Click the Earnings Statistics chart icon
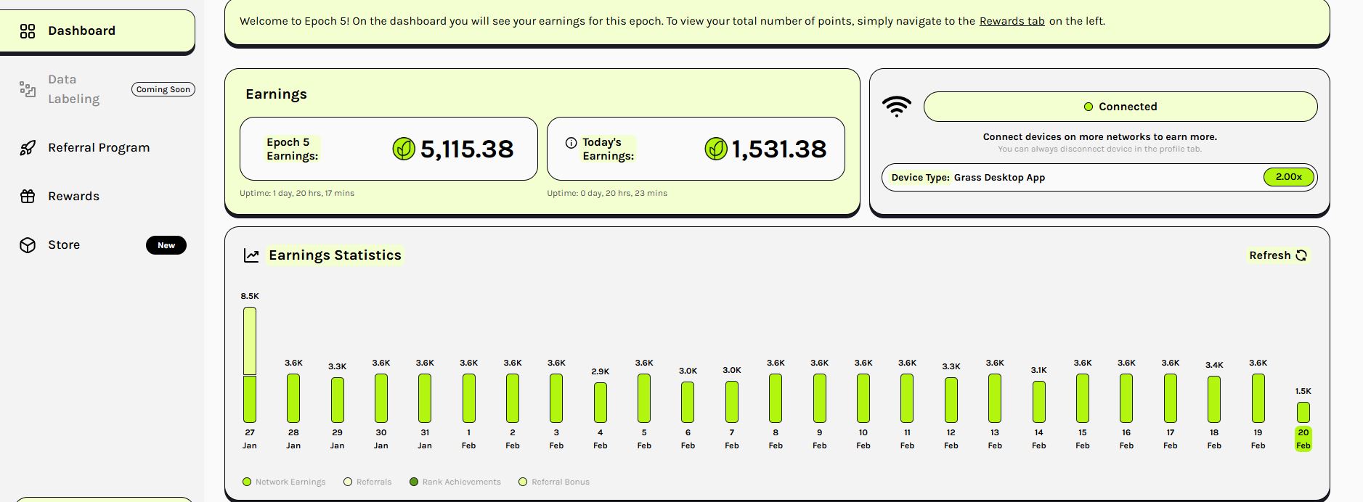The width and height of the screenshot is (1363, 502). (x=251, y=255)
